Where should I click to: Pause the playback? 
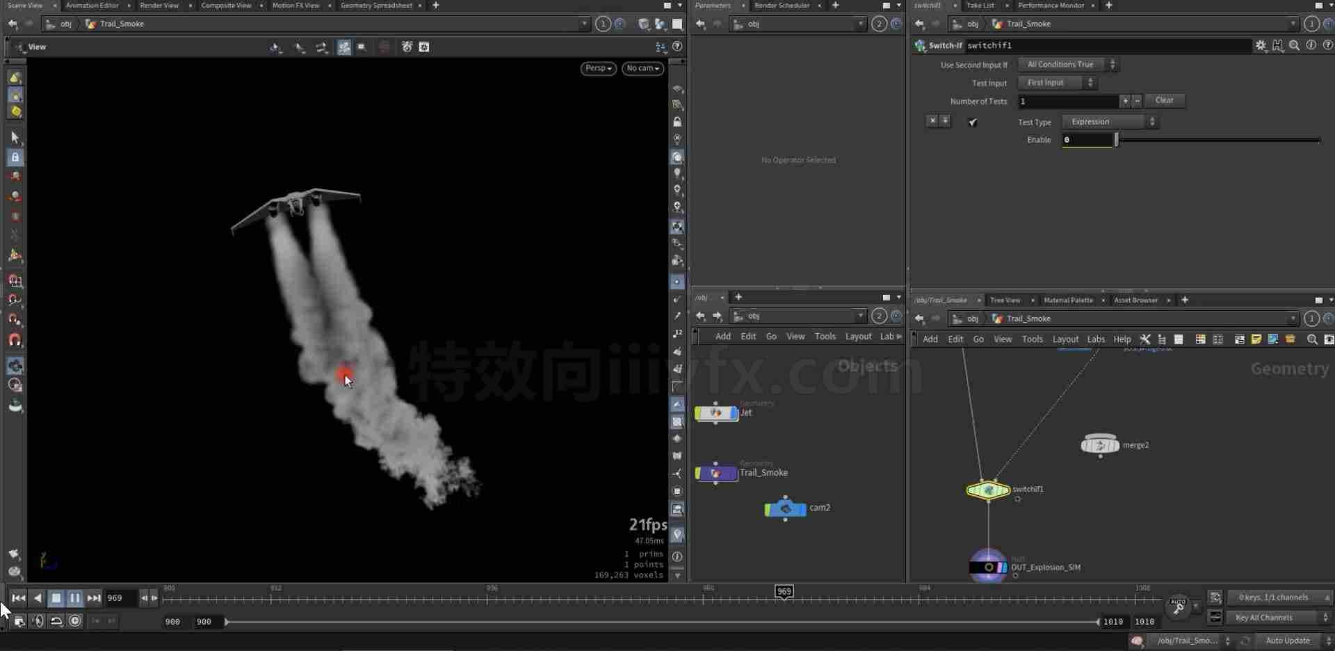pos(74,598)
